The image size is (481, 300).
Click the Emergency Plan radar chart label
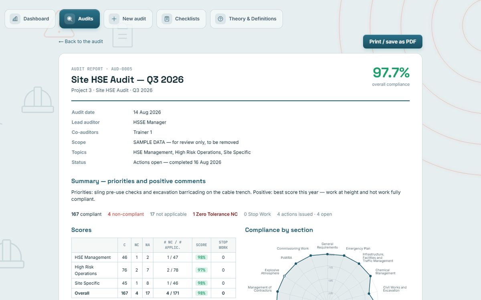tap(358, 249)
